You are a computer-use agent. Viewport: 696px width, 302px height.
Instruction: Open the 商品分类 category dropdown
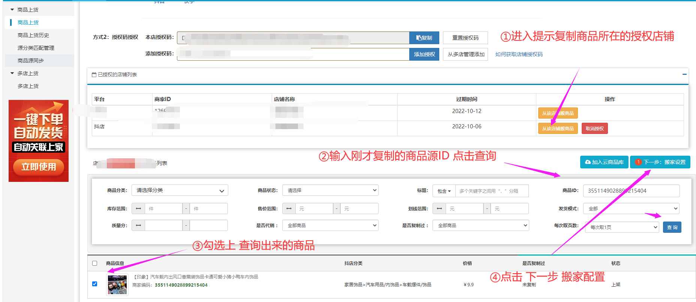[x=180, y=190]
